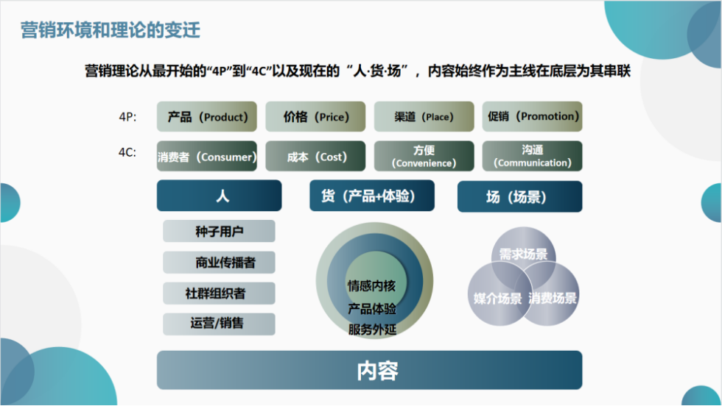
Task: Click the 4P: row label
Action: [x=127, y=117]
